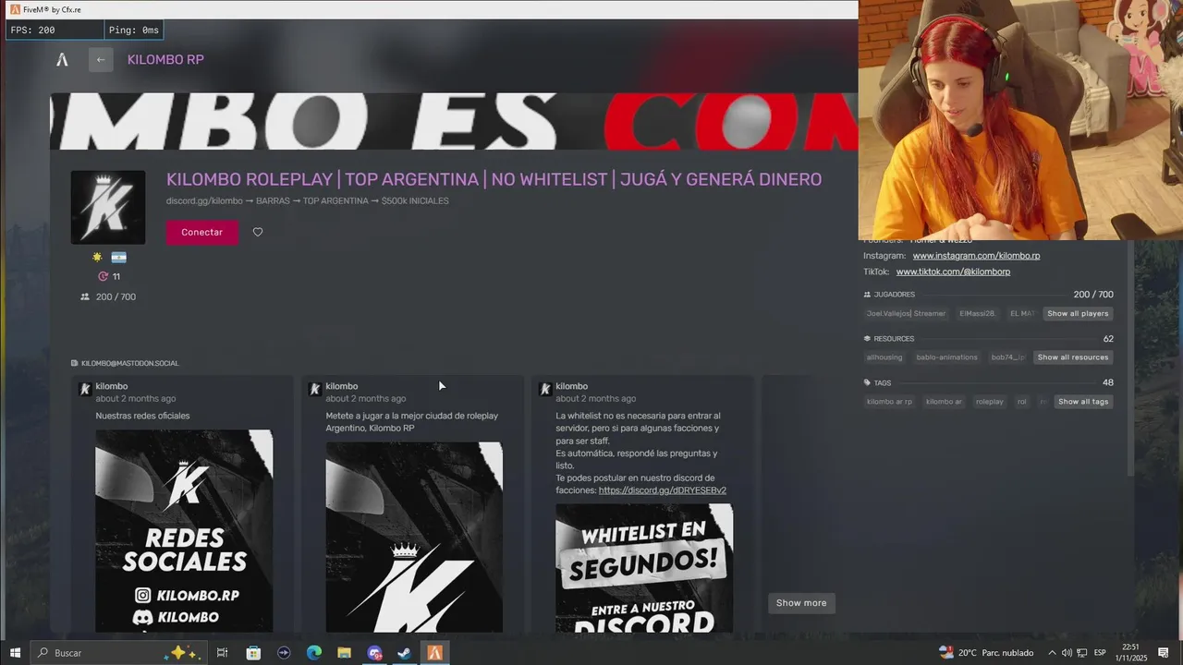Open Task View on the taskbar
This screenshot has width=1183, height=665.
(222, 653)
